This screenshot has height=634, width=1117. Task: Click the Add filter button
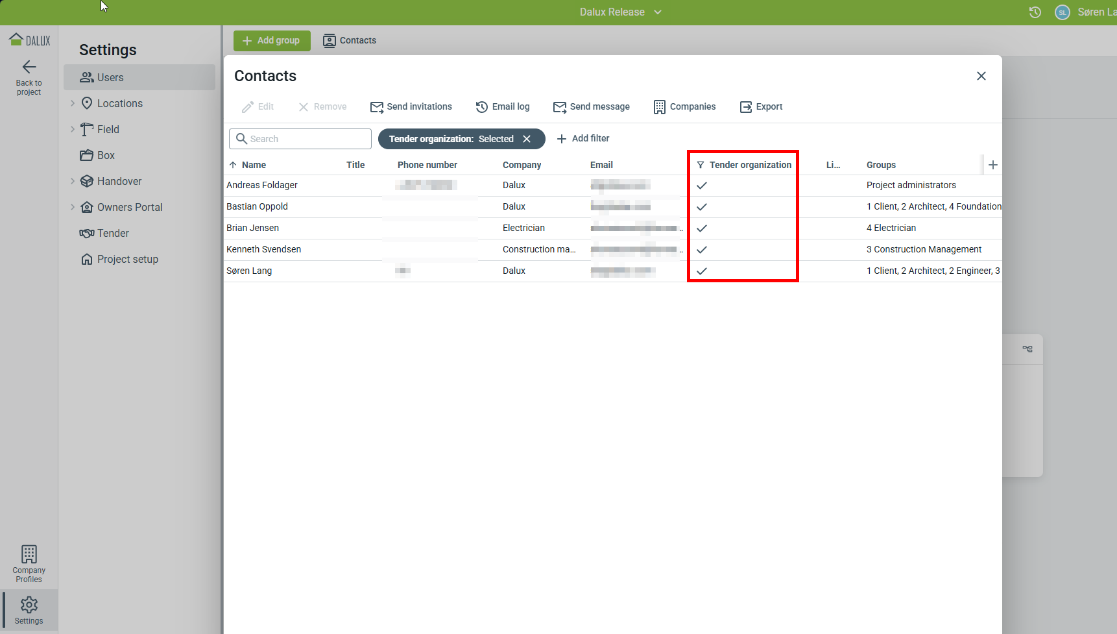583,138
